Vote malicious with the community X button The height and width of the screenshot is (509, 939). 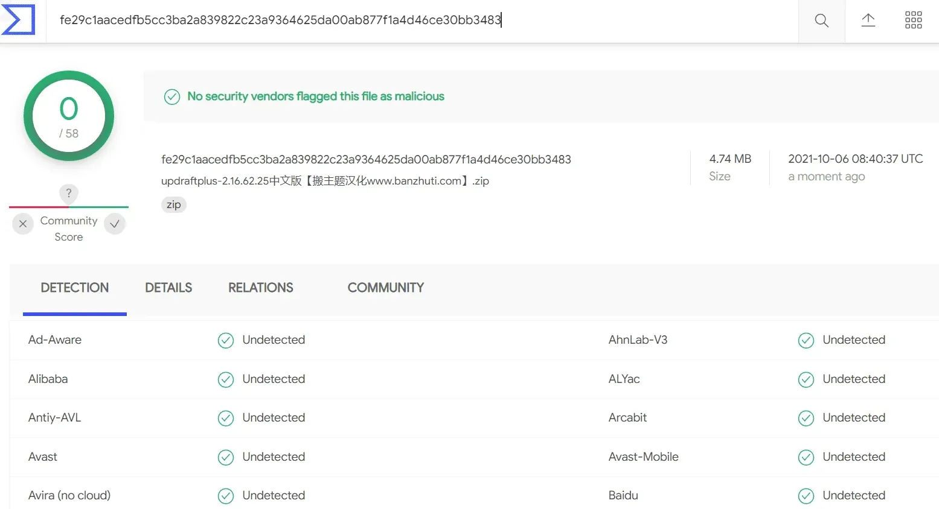point(23,224)
